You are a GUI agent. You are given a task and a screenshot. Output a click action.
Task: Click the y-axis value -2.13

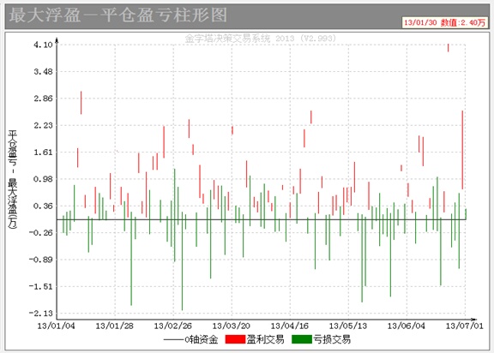pos(41,313)
